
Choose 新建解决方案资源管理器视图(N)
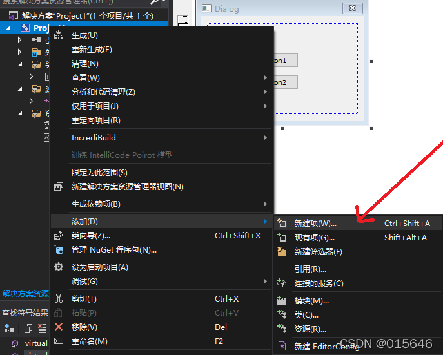[162, 187]
